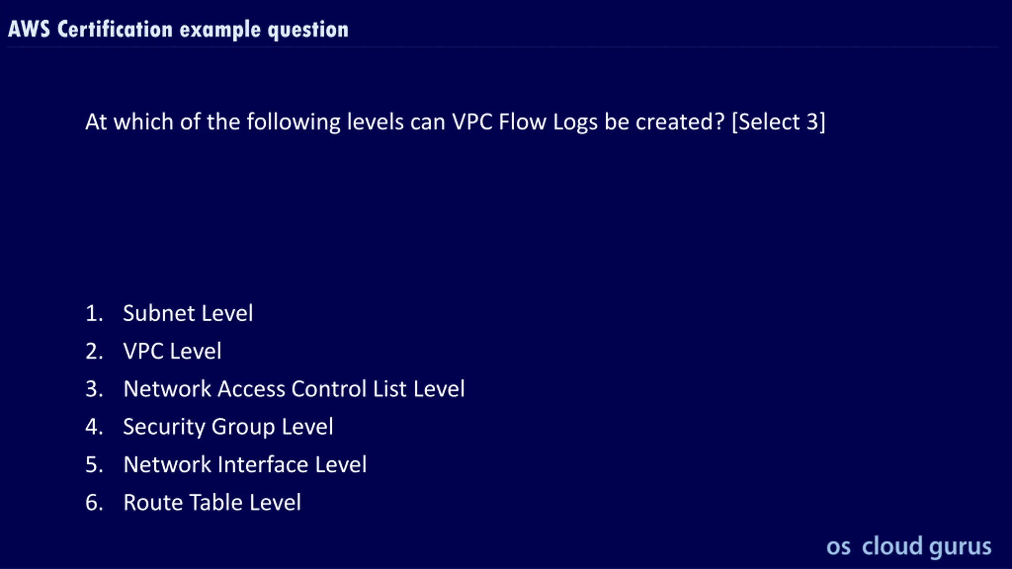The height and width of the screenshot is (569, 1012).
Task: Click the divider line beneath the heading
Action: (503, 47)
